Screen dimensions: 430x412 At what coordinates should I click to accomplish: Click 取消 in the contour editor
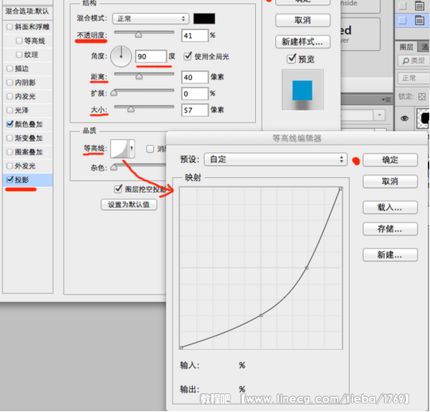390,182
